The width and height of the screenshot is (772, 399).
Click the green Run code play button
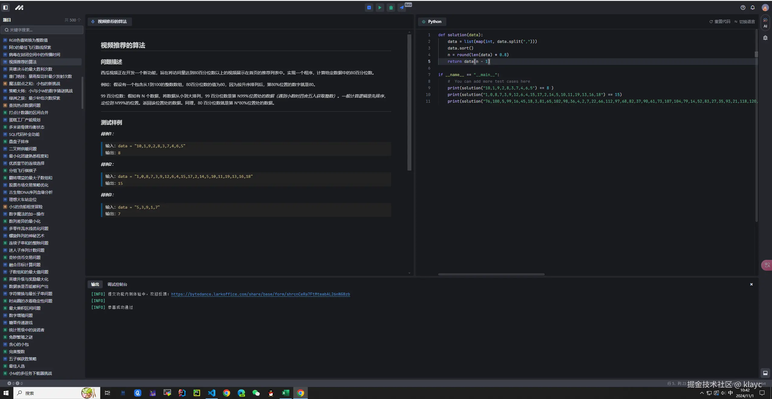pyautogui.click(x=380, y=8)
